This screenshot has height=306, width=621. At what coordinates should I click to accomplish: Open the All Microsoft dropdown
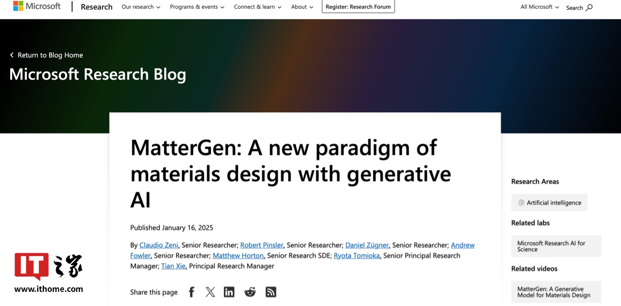point(540,7)
